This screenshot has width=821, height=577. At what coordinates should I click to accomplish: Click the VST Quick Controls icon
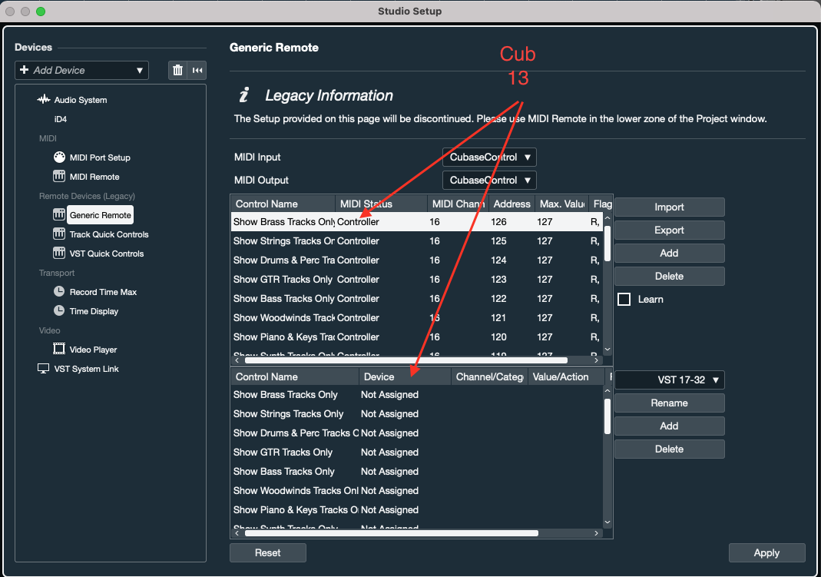pyautogui.click(x=59, y=254)
